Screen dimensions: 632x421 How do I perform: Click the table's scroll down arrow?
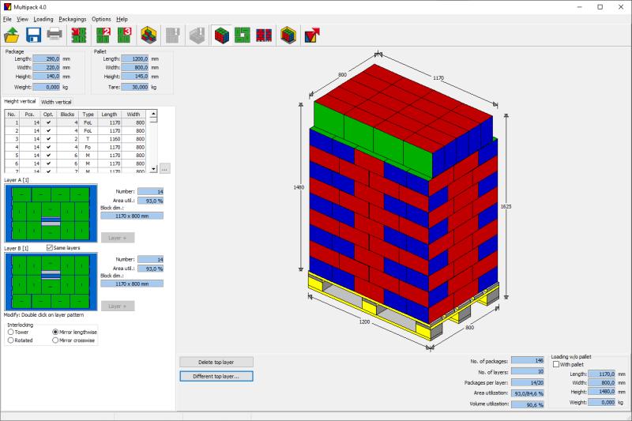coord(153,169)
